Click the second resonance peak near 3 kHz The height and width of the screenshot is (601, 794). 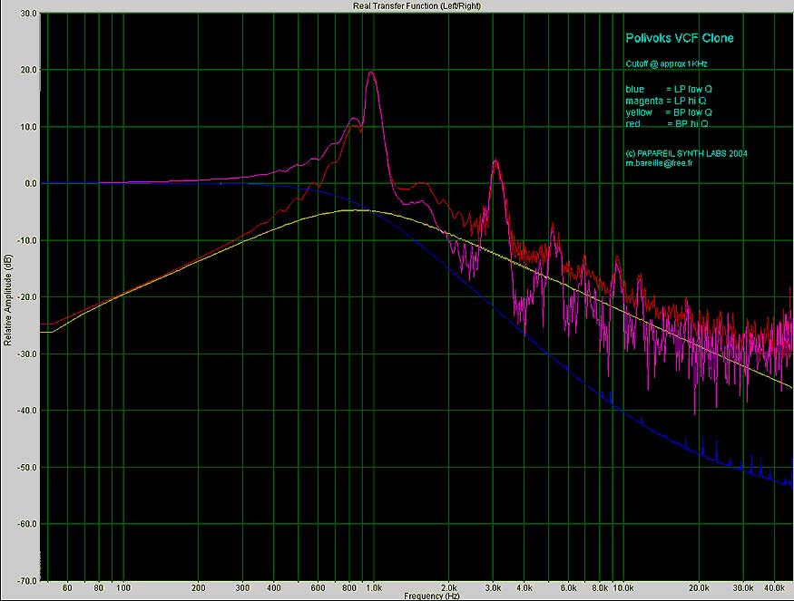(x=495, y=162)
